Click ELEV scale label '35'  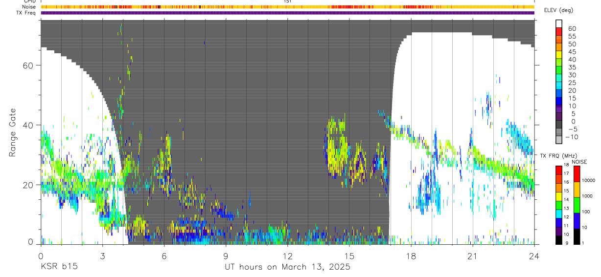571,67
